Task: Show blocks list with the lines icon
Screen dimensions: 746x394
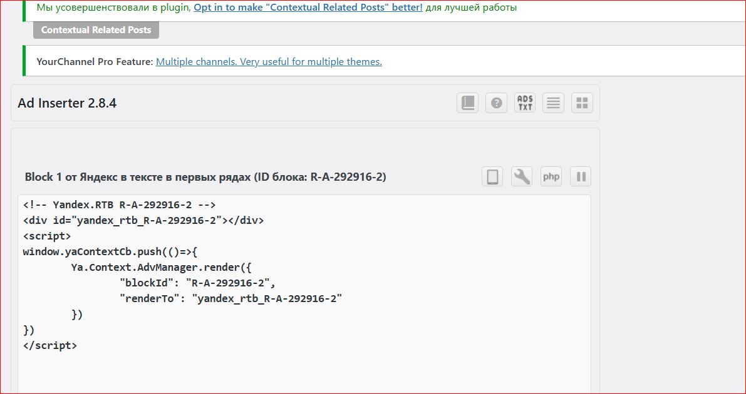Action: (553, 103)
